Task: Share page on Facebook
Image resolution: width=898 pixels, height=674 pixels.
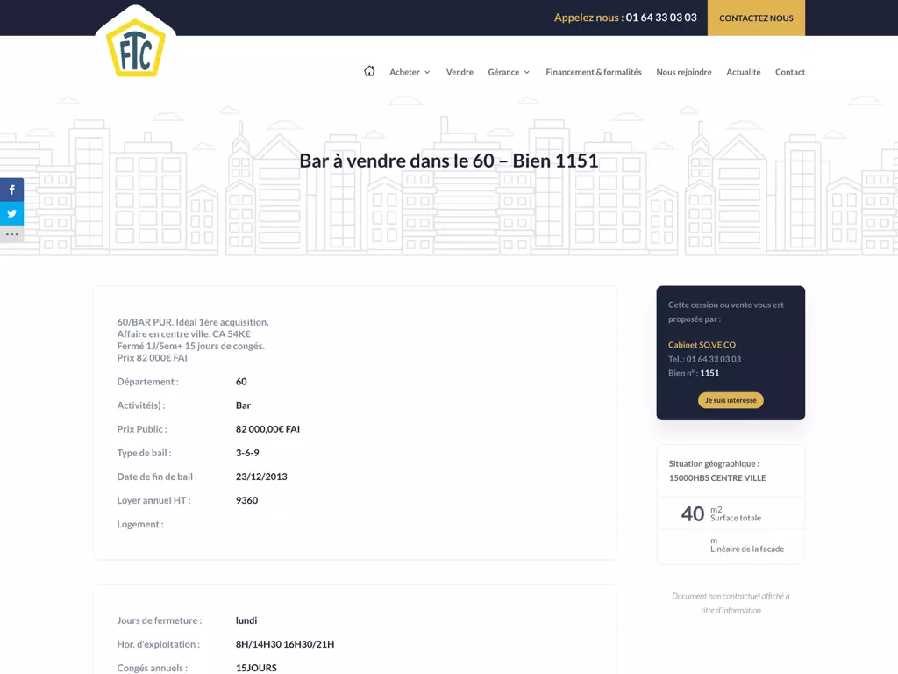Action: pyautogui.click(x=12, y=190)
